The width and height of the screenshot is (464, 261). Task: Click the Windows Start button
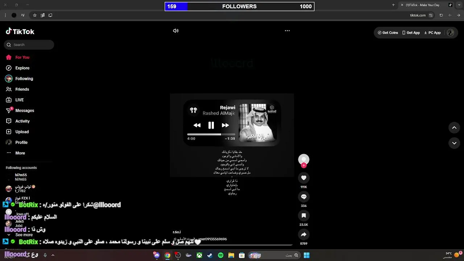[306, 255]
